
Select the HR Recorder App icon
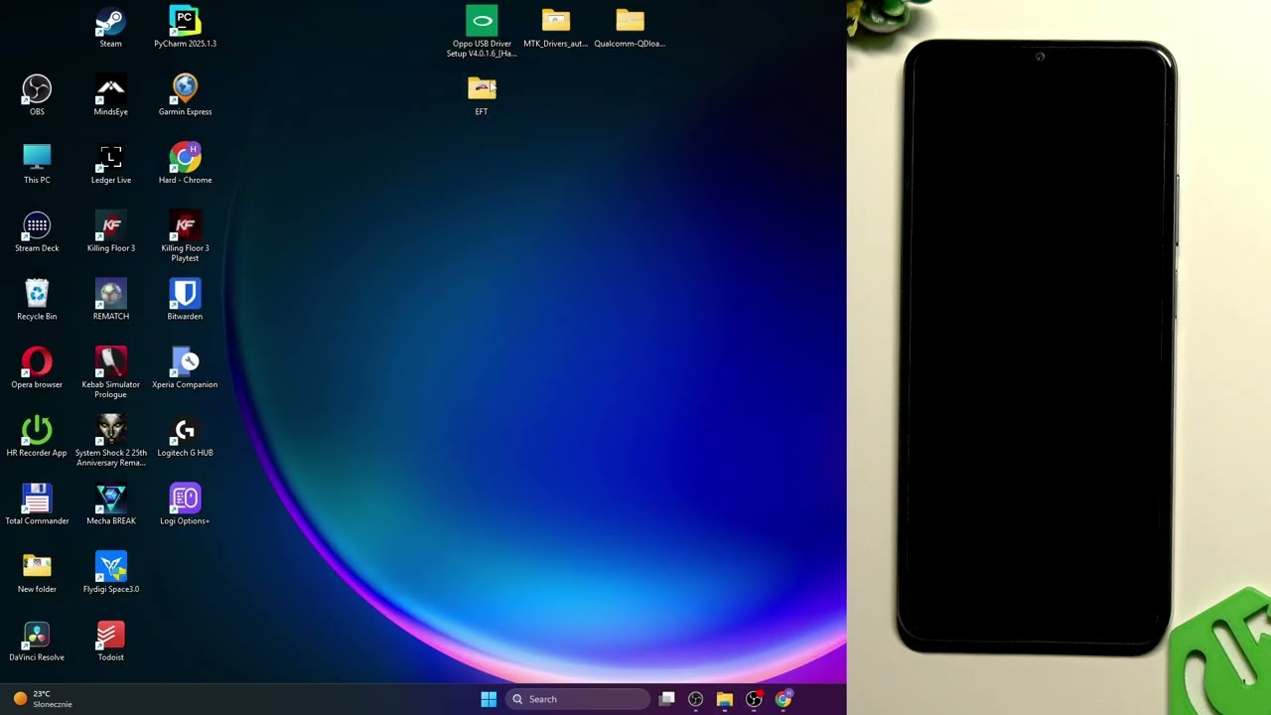(x=37, y=438)
